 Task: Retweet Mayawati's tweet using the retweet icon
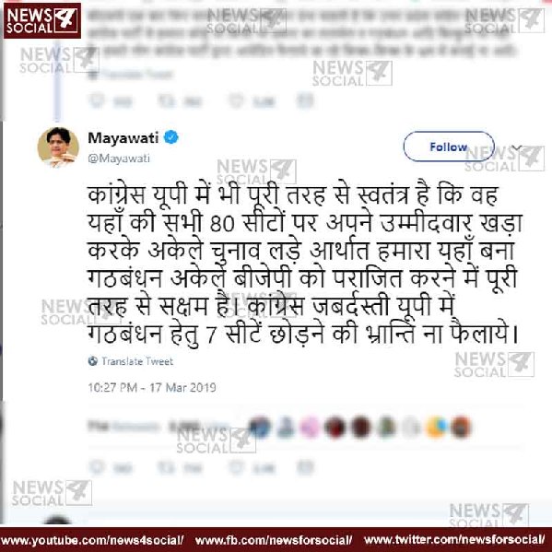click(166, 467)
